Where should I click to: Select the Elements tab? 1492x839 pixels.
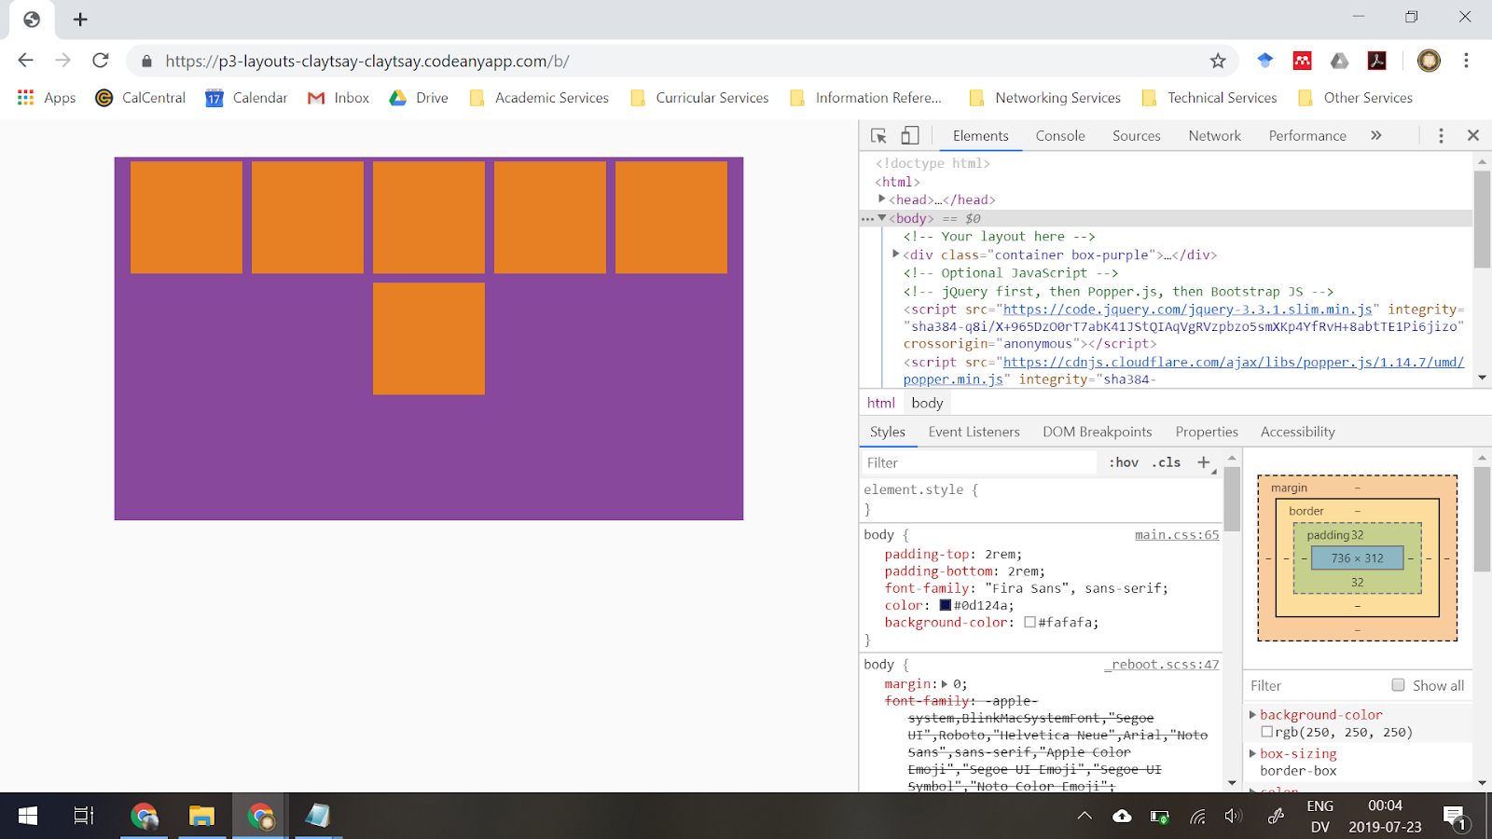coord(981,136)
